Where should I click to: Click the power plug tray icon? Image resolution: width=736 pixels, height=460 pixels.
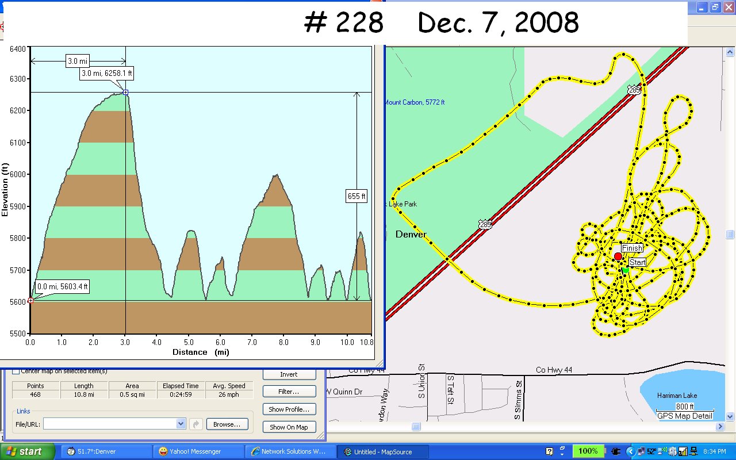tap(616, 451)
